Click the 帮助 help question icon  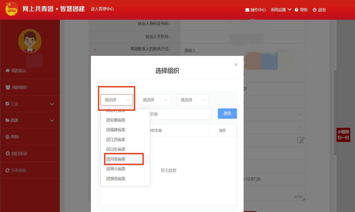[297, 10]
